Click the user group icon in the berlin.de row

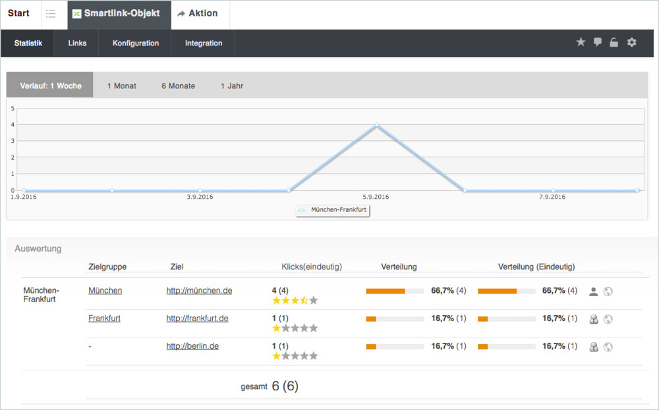pyautogui.click(x=593, y=347)
